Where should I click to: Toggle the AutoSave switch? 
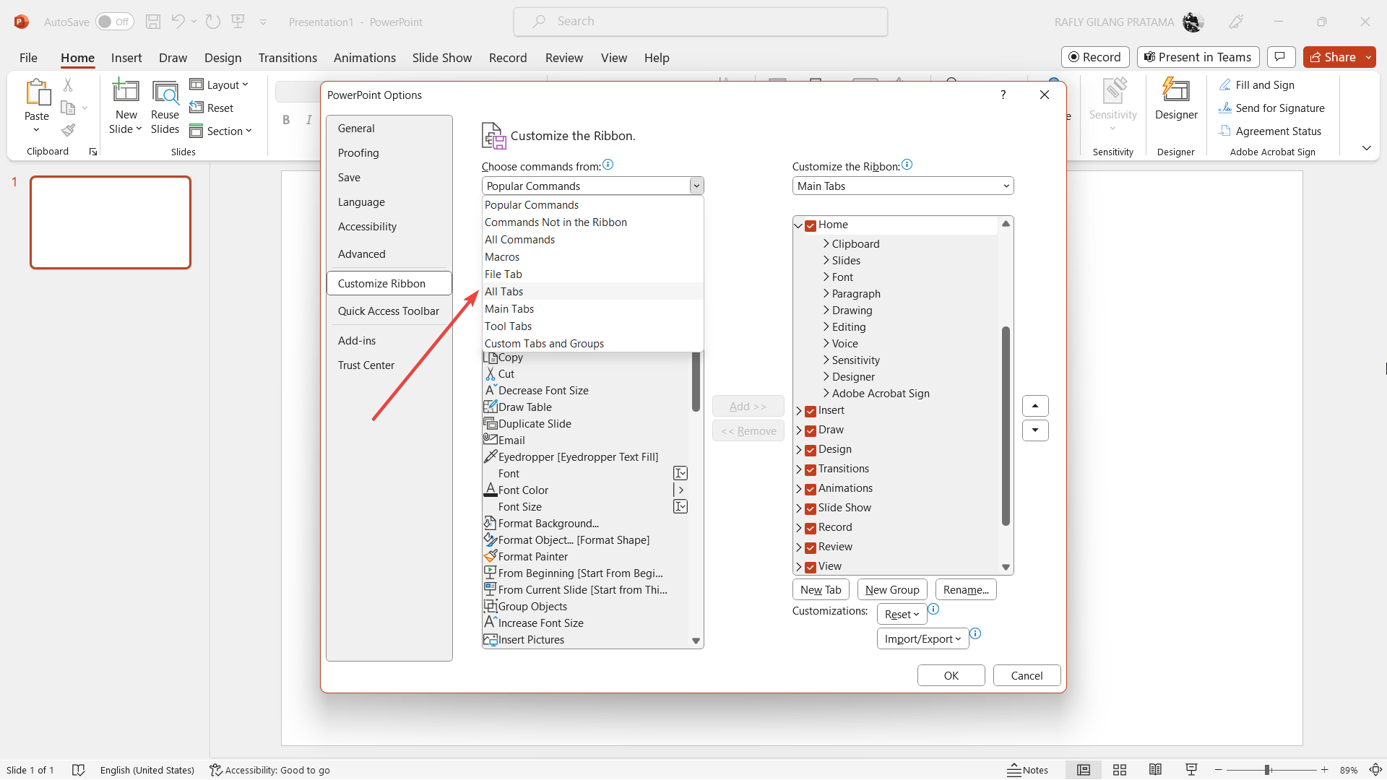[114, 22]
